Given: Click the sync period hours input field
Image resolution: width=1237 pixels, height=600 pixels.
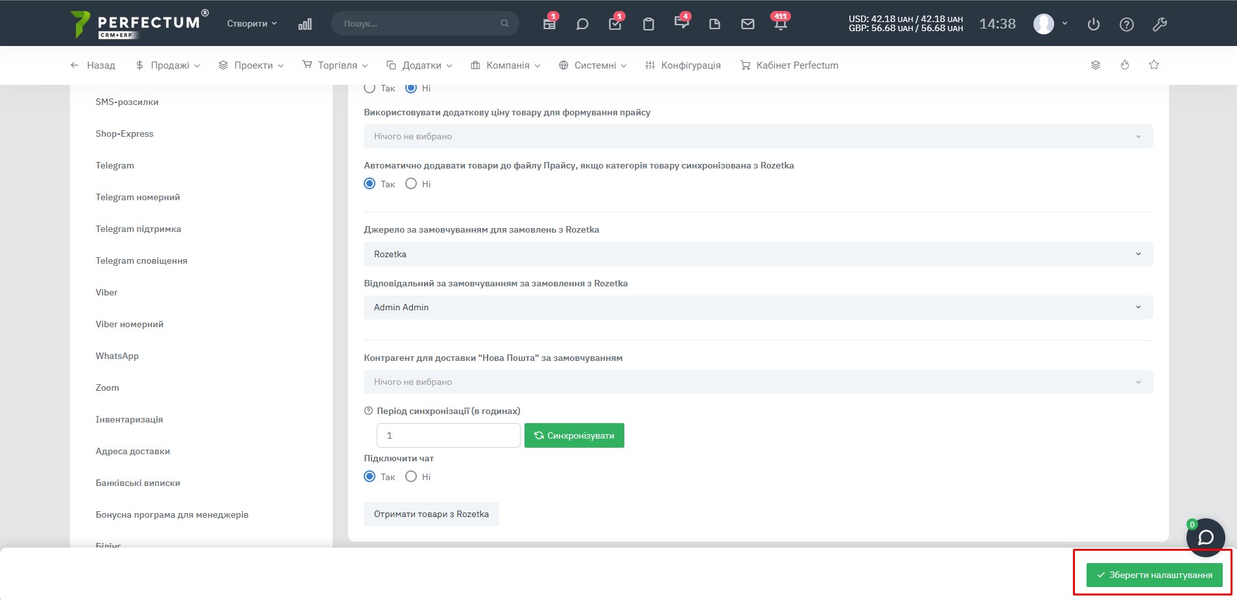Looking at the screenshot, I should (x=448, y=435).
